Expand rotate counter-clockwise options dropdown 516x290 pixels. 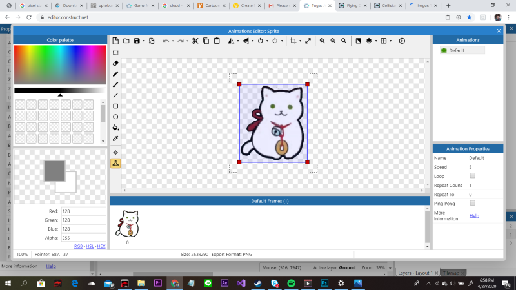[267, 41]
